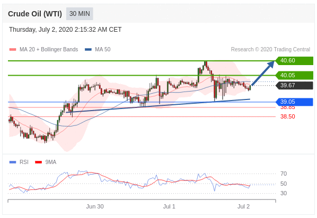The width and height of the screenshot is (317, 218).
Task: Click the MA 50 legend swatch
Action: coord(88,49)
